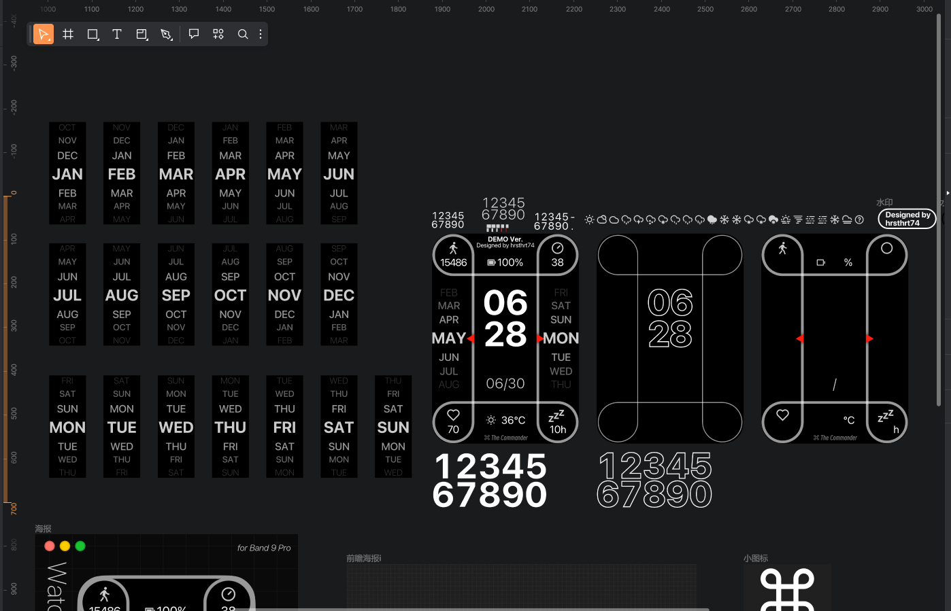Screen dimensions: 951x611
Task: Select the Pen tool
Action: click(x=166, y=34)
